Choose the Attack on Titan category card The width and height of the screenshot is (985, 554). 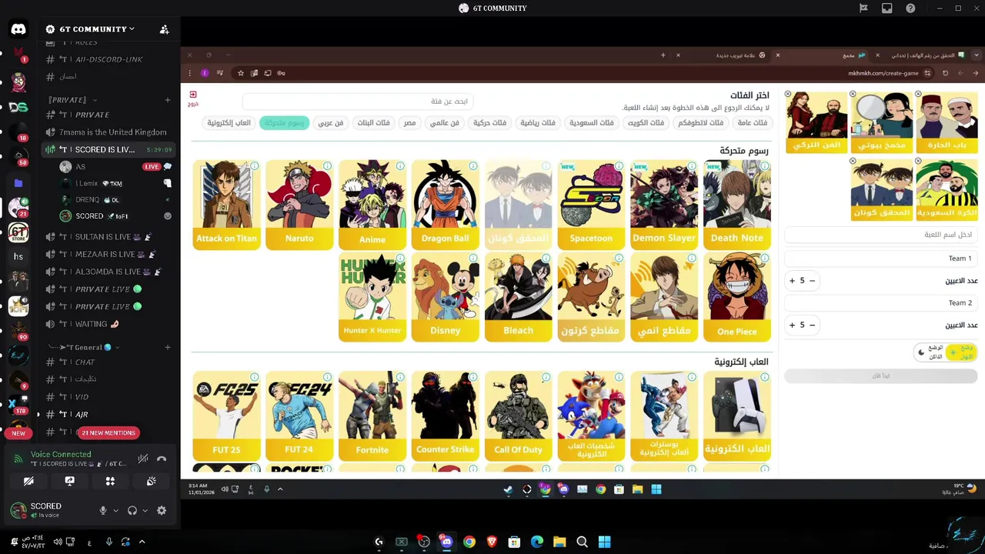(x=226, y=205)
